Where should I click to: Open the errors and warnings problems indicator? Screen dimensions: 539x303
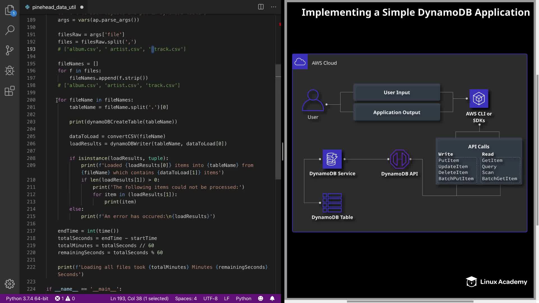[65, 299]
